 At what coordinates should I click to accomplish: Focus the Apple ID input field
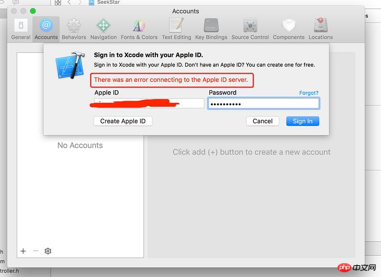149,103
